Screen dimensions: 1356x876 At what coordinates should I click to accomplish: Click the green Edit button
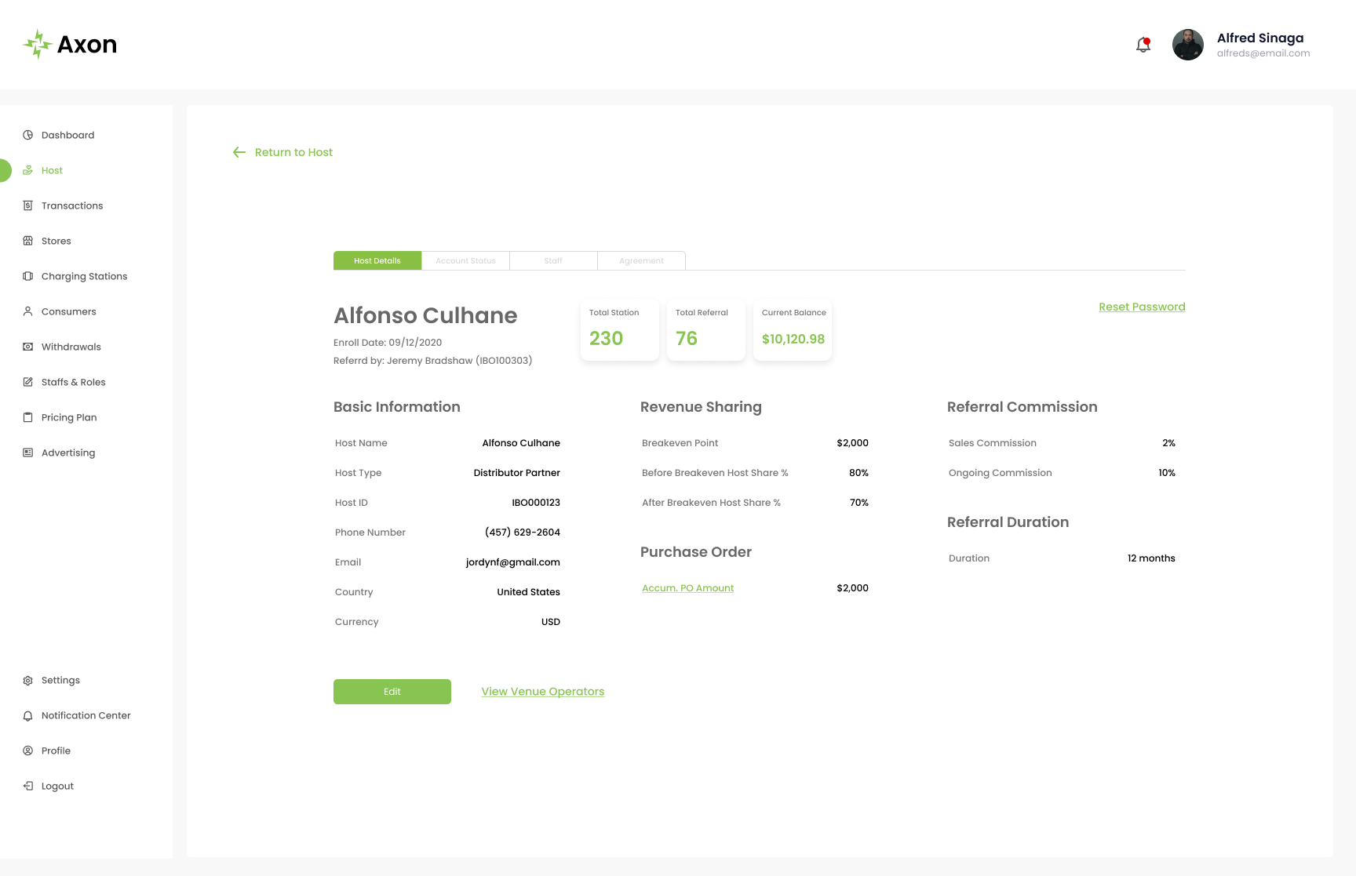[392, 692]
